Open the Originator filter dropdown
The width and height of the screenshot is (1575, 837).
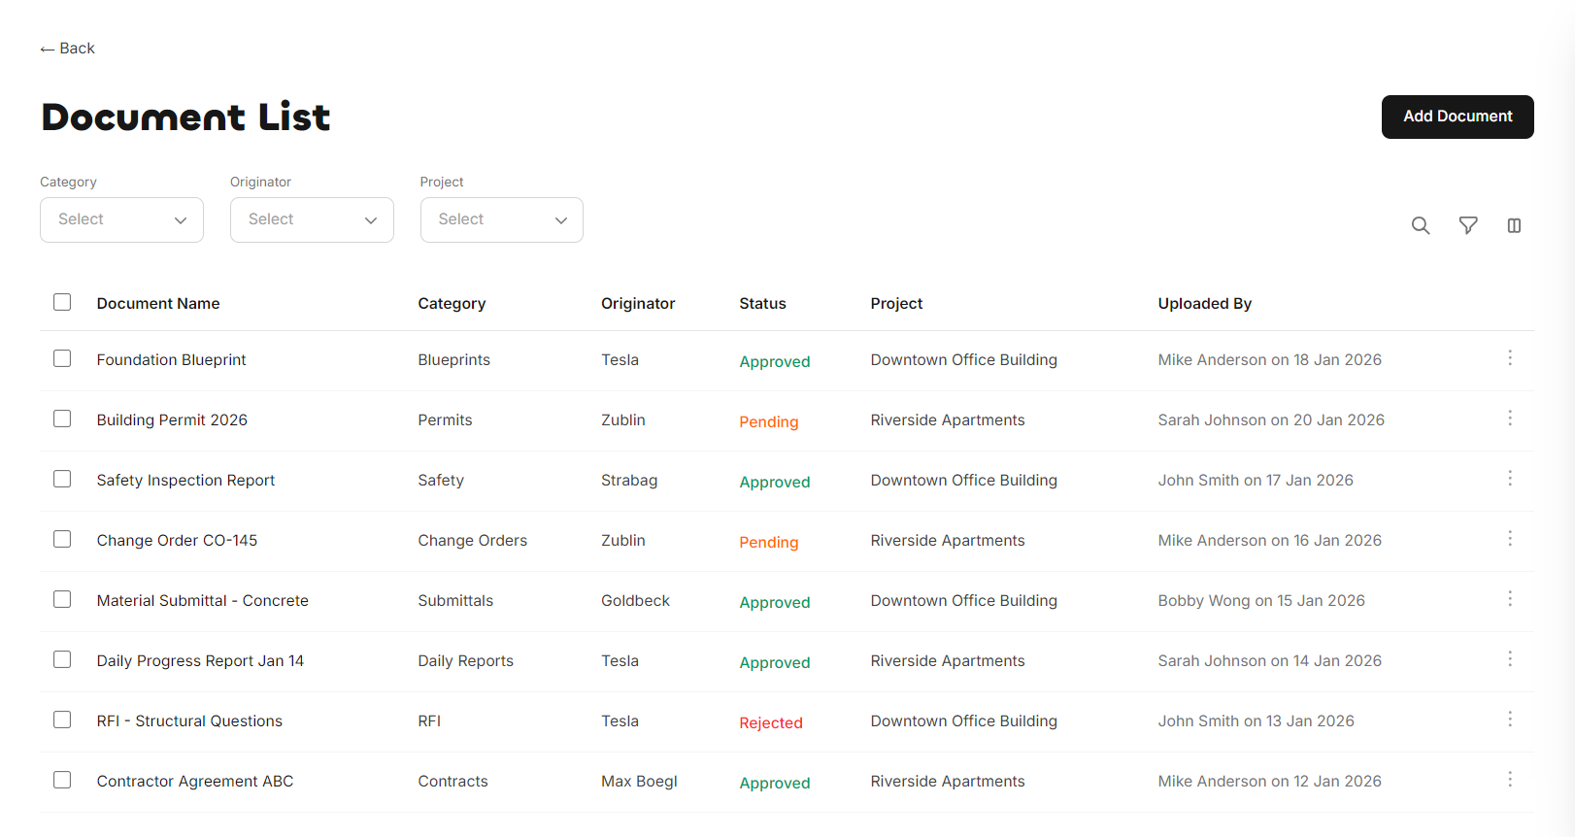tap(312, 219)
